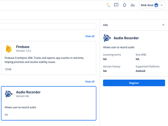Image resolution: width=168 pixels, height=126 pixels.
Task: Select the Firebase card title
Action: [x=23, y=47]
